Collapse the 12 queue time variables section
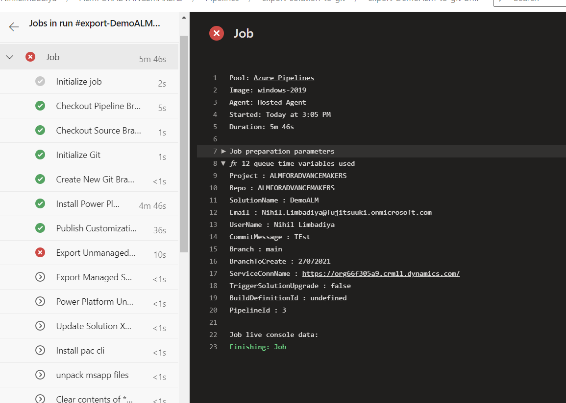The height and width of the screenshot is (403, 566). click(222, 163)
